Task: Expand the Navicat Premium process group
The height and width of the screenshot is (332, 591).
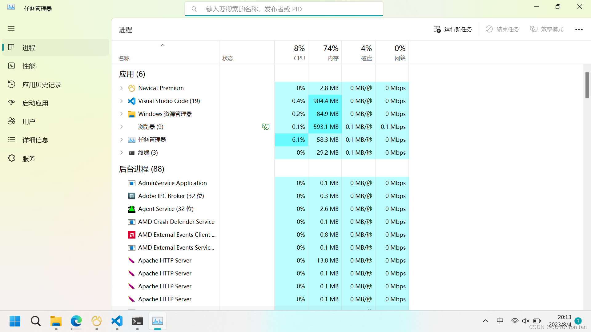Action: tap(121, 88)
